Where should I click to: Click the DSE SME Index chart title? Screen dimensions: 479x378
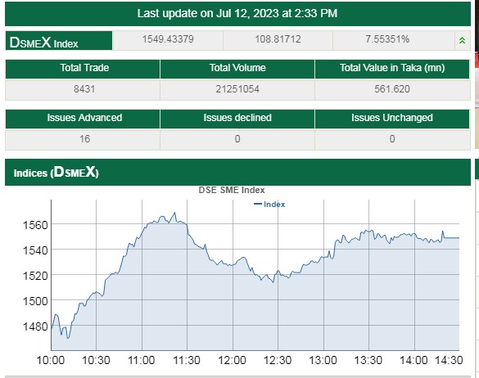tap(232, 190)
